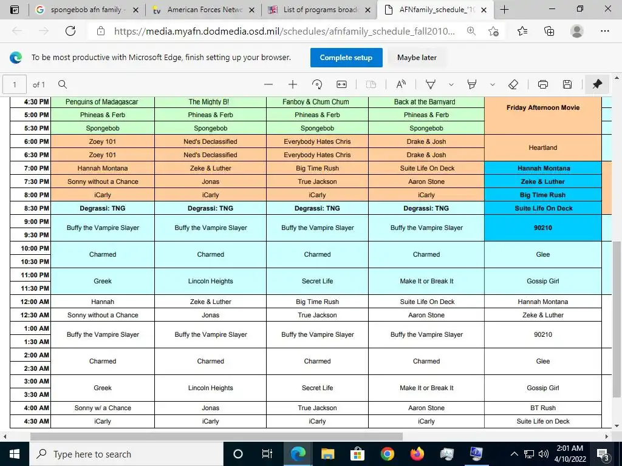Open the Draw tool options dropdown

click(x=451, y=84)
